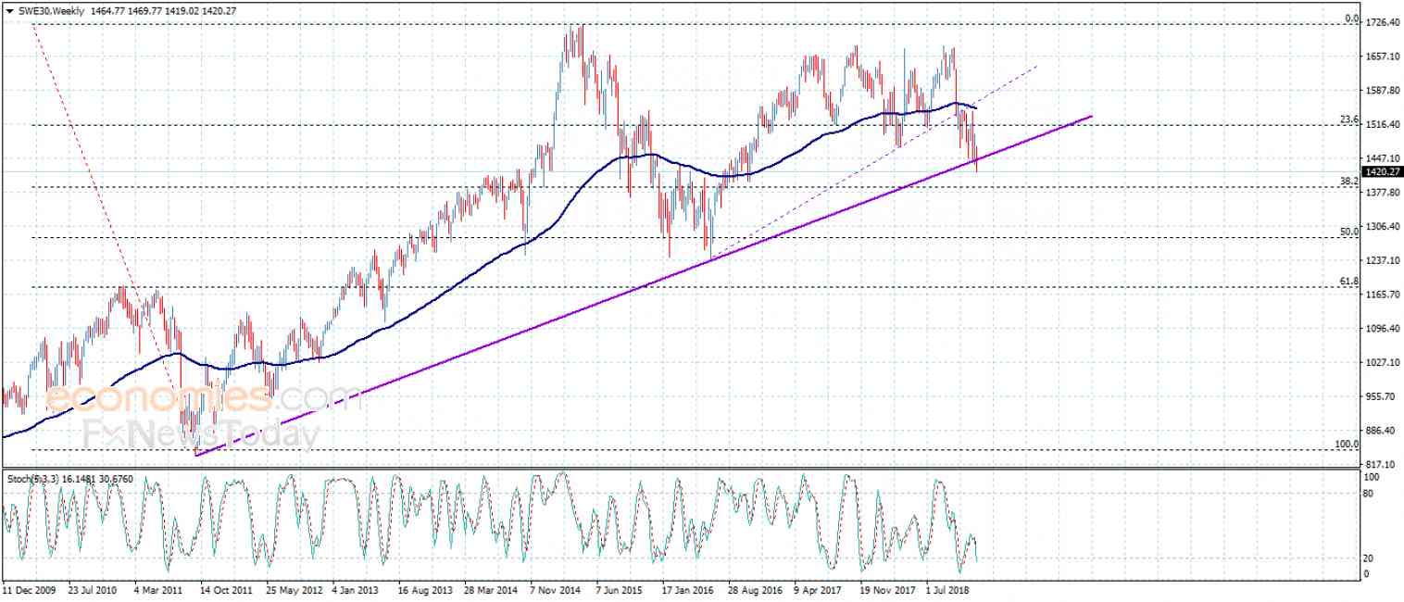
Task: Click the 1516.40 price axis label
Action: pyautogui.click(x=1383, y=125)
